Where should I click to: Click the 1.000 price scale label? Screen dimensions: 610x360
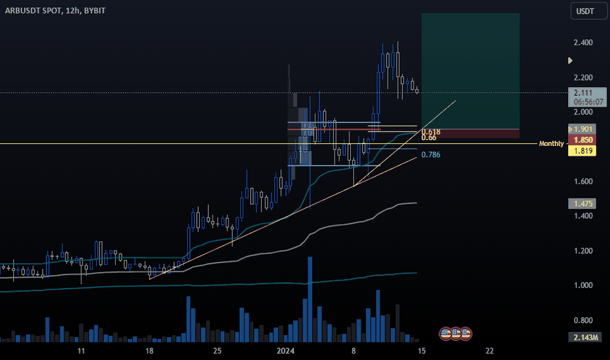pos(583,285)
